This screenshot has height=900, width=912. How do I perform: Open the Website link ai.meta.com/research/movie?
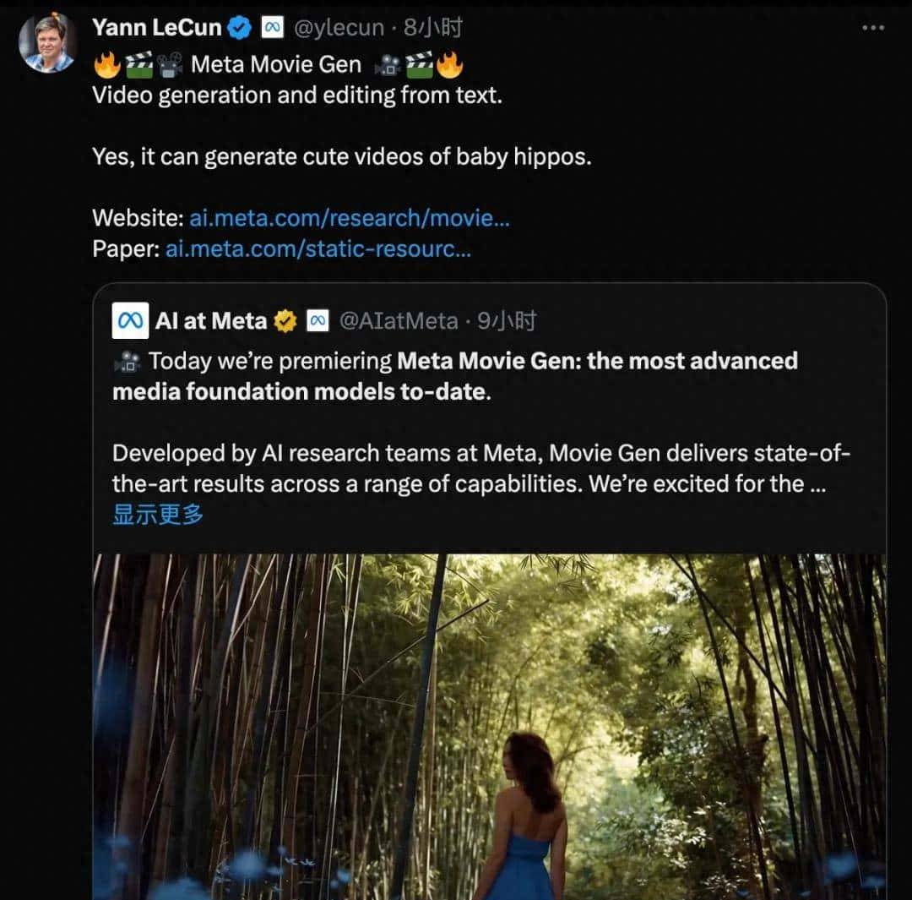click(x=350, y=218)
